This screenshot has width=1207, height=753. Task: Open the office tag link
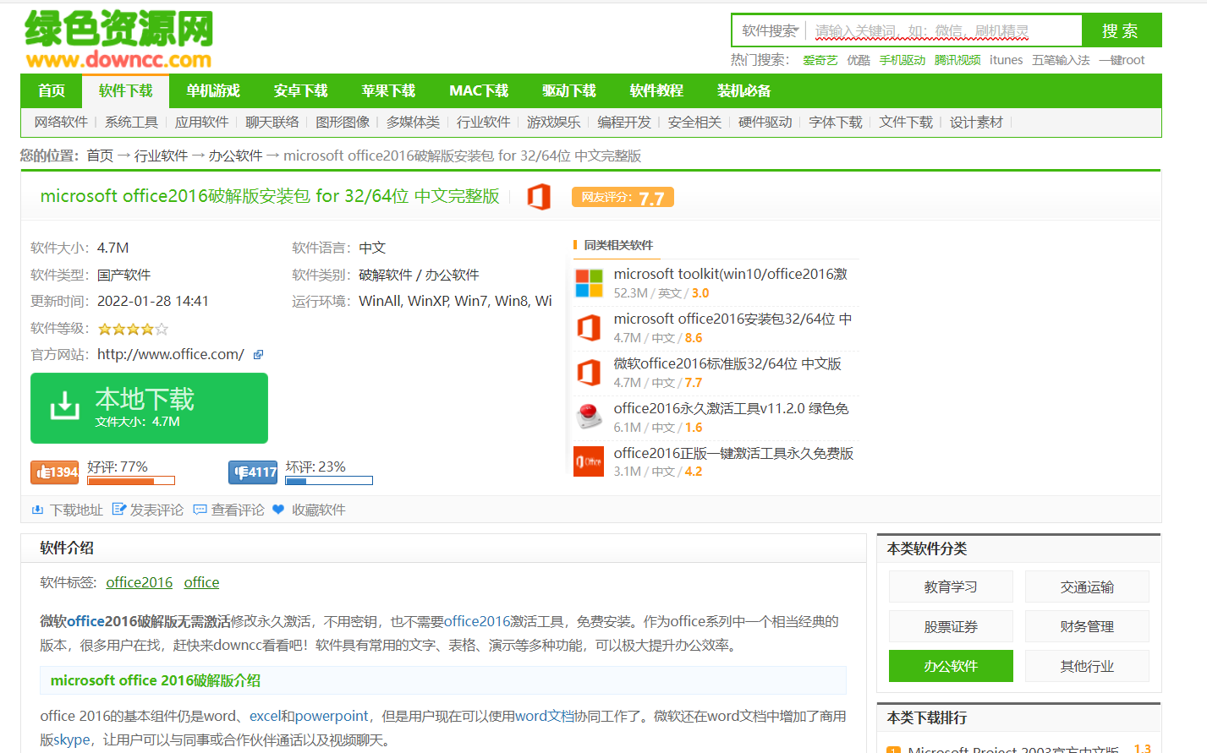(201, 582)
